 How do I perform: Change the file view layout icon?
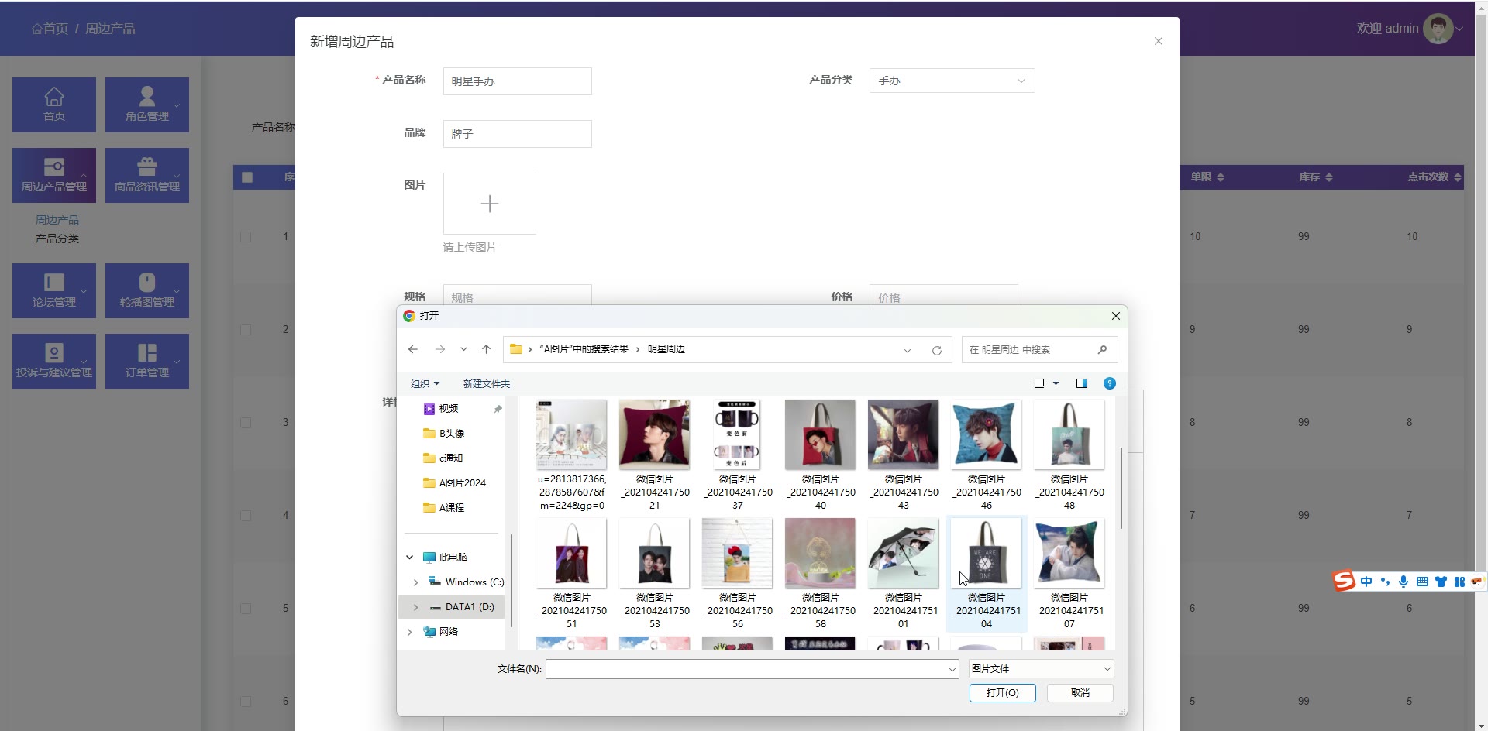[1039, 383]
